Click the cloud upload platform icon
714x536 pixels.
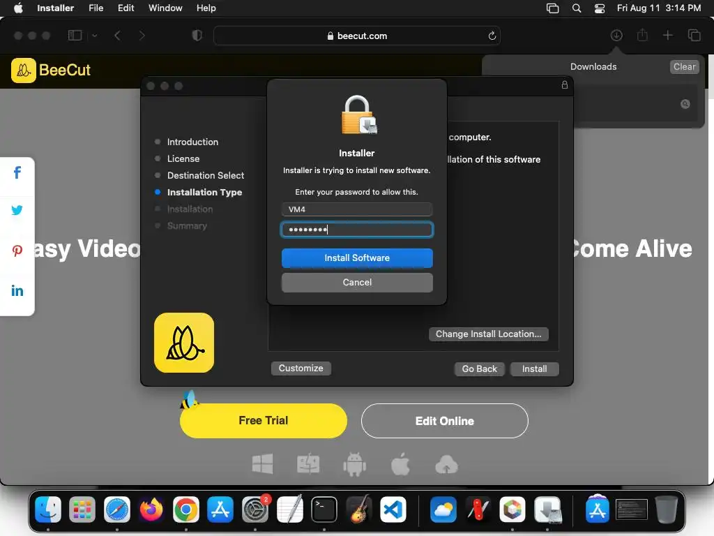[446, 464]
